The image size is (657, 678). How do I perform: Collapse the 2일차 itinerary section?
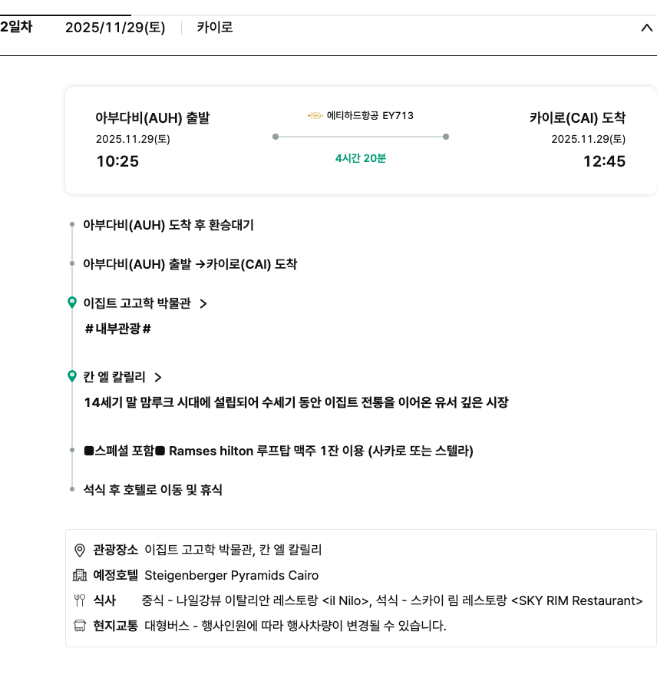pos(645,28)
